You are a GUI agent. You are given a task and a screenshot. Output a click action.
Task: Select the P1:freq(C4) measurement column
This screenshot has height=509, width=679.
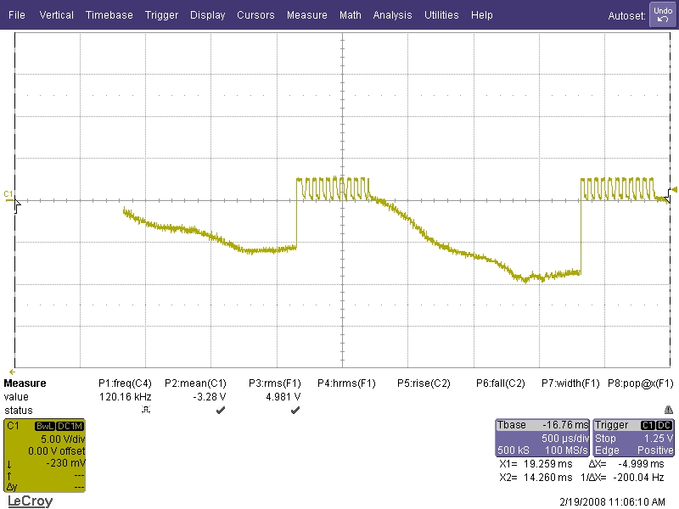(x=127, y=383)
